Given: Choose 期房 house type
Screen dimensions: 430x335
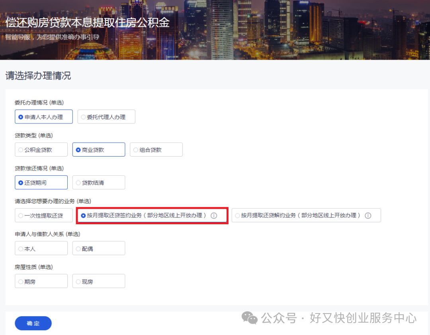Looking at the screenshot, I should click(x=41, y=281).
